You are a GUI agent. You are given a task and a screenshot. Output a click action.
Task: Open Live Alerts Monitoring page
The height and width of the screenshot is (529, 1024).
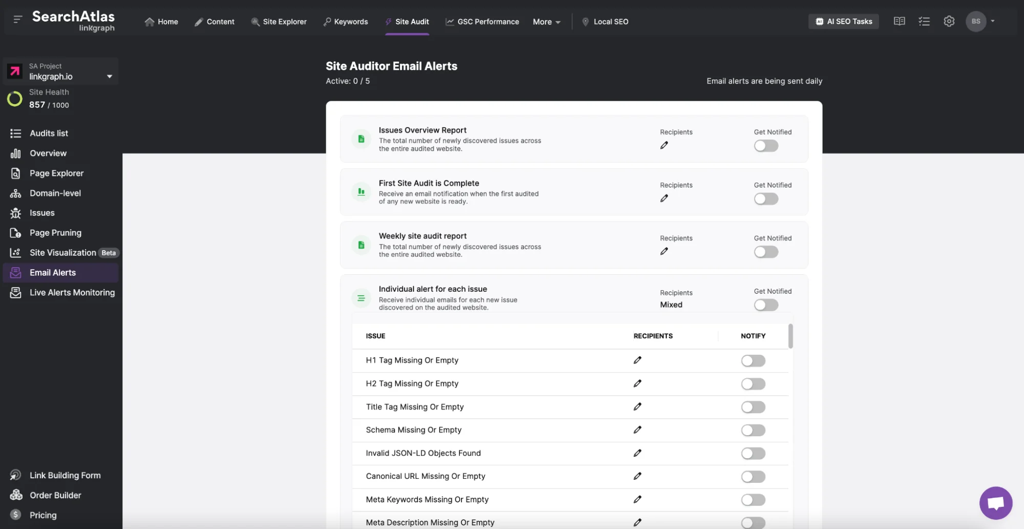pyautogui.click(x=62, y=293)
